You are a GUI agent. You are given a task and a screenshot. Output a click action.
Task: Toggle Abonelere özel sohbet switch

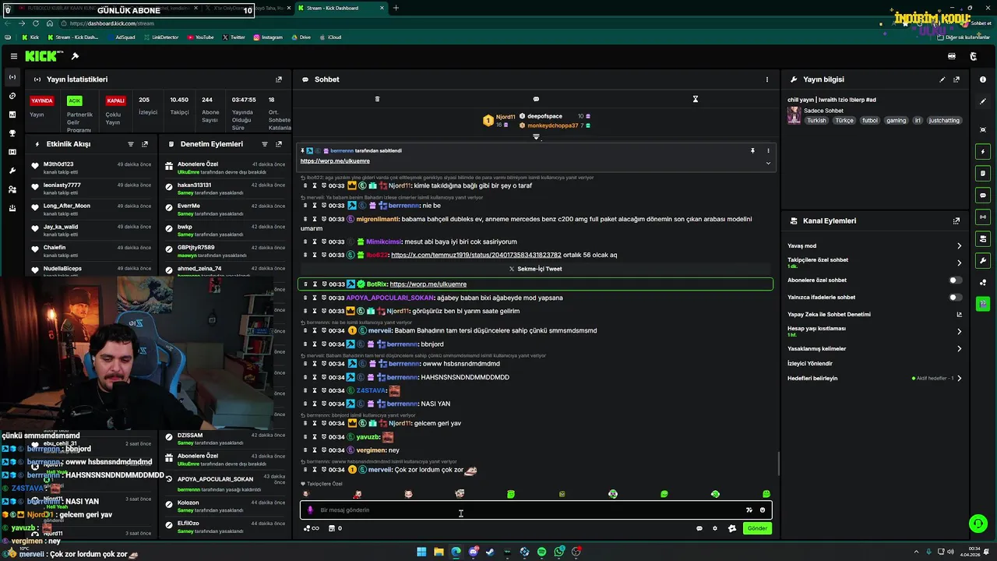tap(955, 280)
